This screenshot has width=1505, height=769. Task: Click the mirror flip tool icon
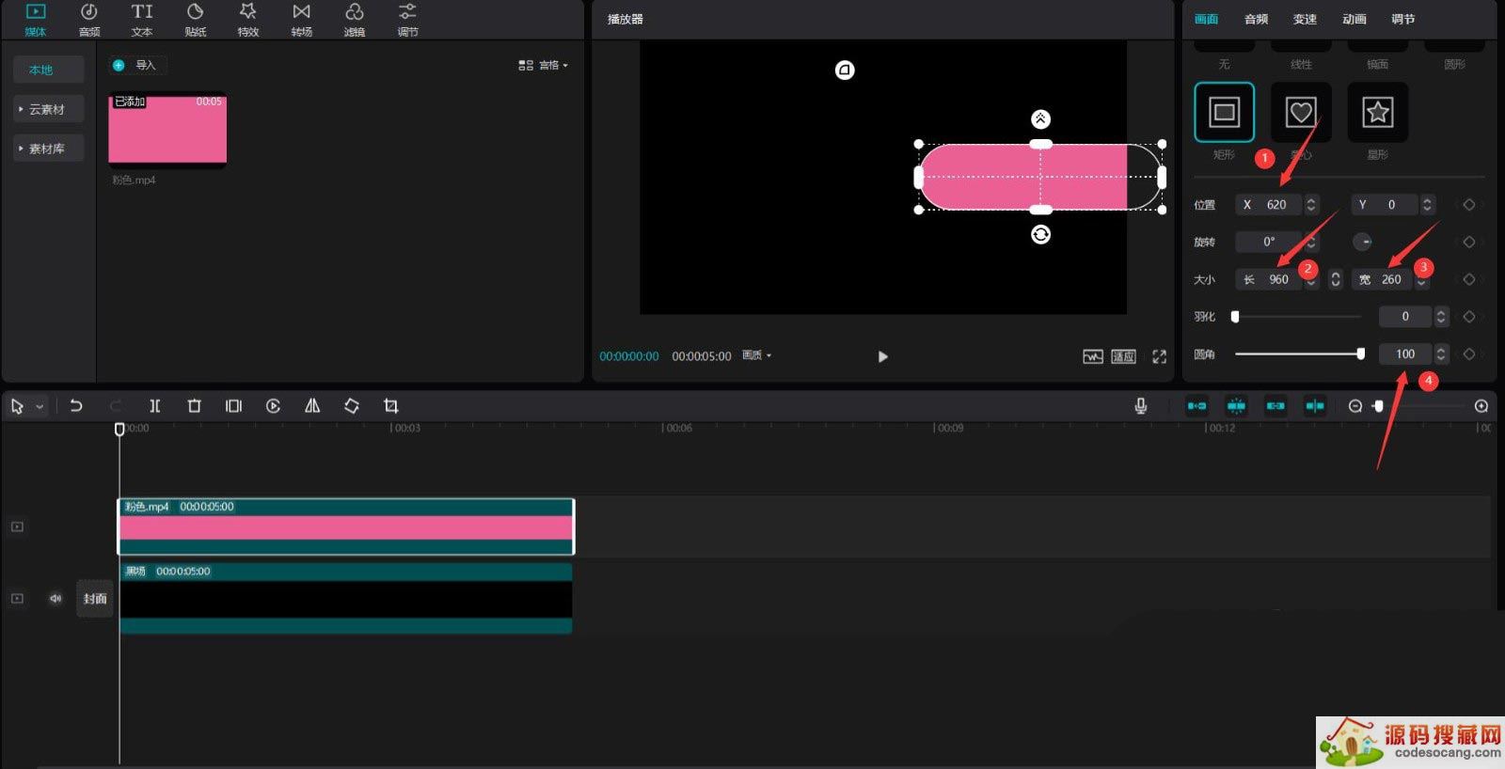[x=312, y=406]
